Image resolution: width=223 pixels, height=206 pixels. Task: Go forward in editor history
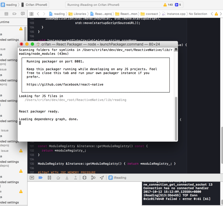[44, 14]
